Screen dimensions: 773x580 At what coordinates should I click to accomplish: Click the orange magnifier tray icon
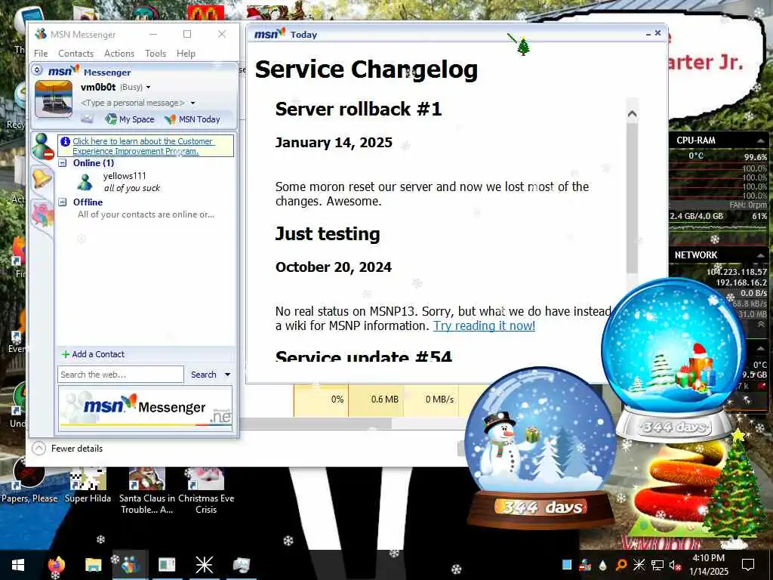(x=621, y=565)
